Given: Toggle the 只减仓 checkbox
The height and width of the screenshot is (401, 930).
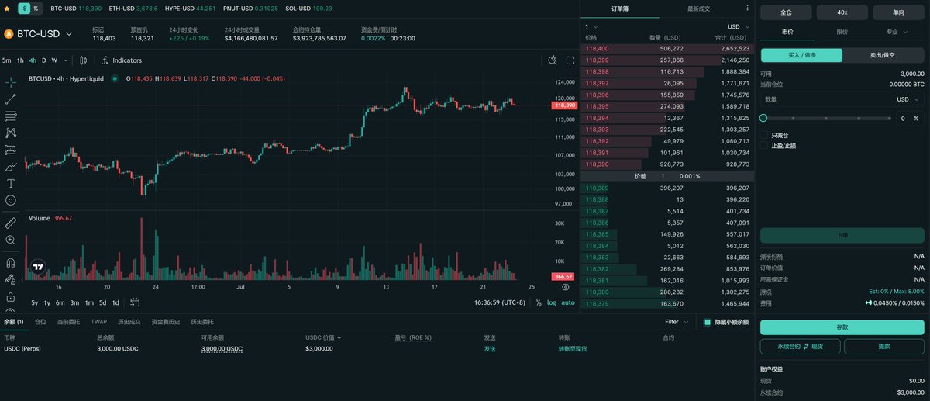Looking at the screenshot, I should [x=764, y=135].
